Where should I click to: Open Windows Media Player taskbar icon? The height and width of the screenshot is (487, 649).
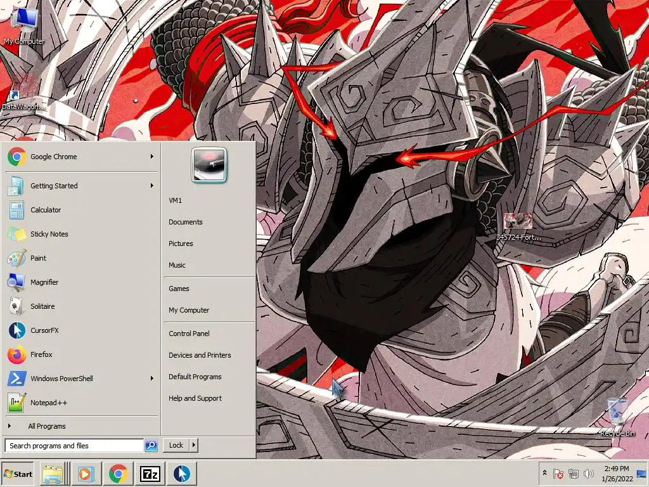pos(86,474)
